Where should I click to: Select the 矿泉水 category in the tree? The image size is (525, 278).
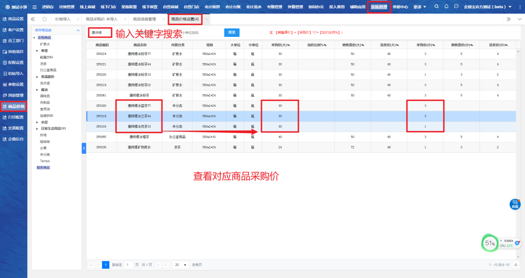45,44
